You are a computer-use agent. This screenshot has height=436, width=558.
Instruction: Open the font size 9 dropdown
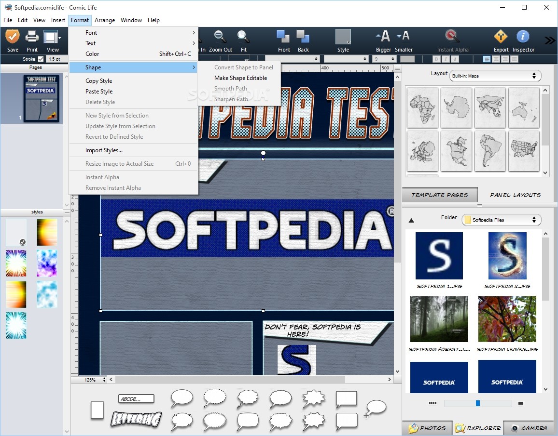tap(384, 59)
